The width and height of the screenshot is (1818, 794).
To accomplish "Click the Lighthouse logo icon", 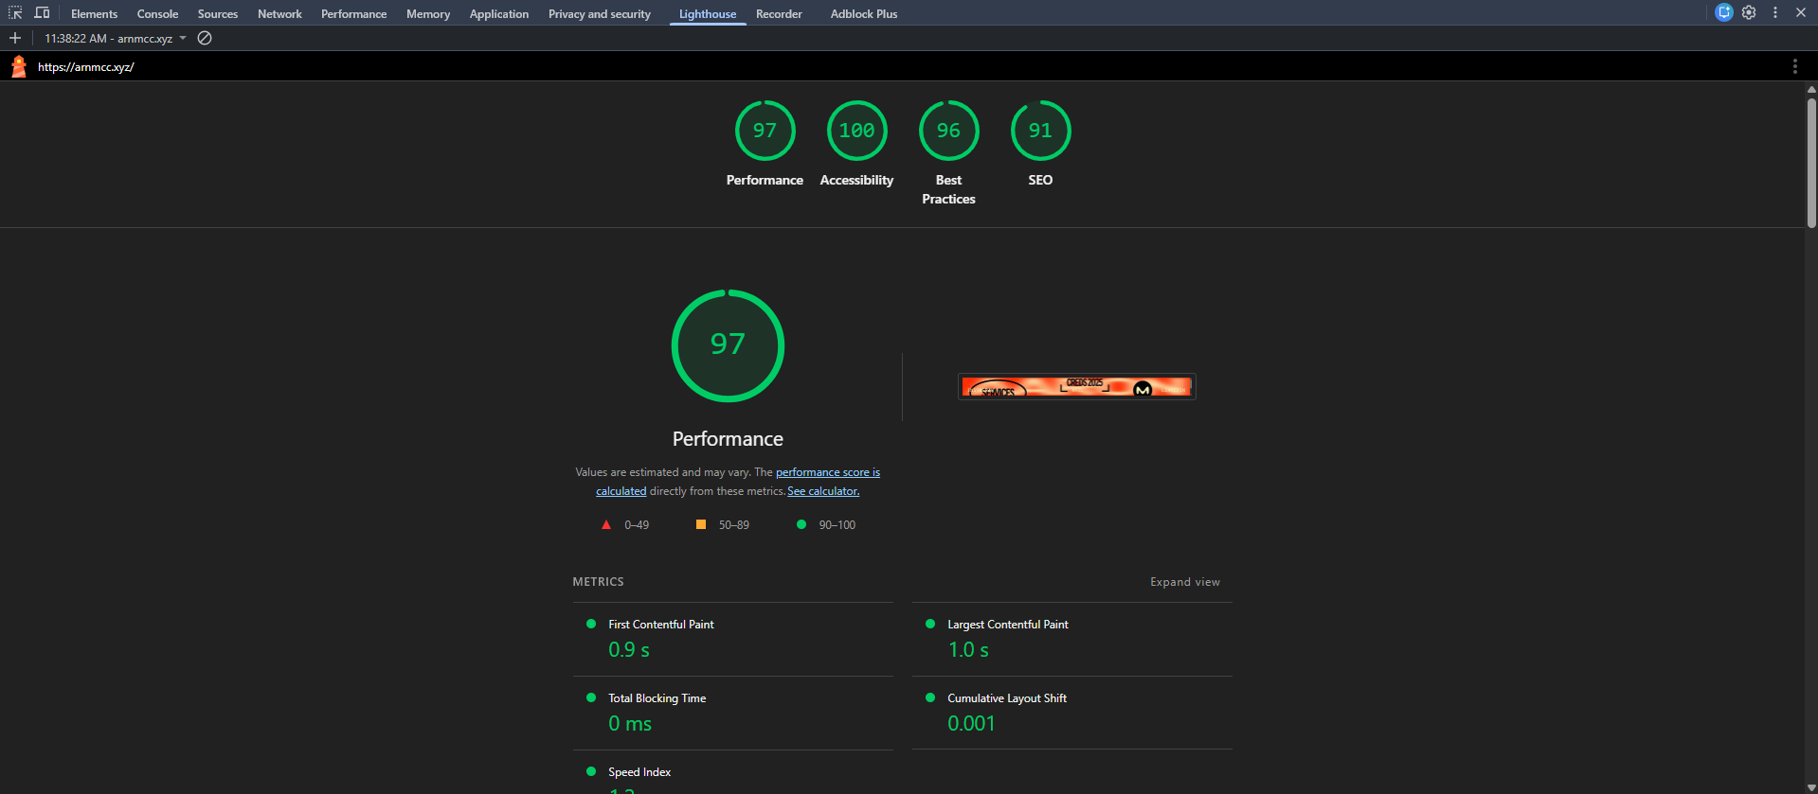I will tap(19, 66).
